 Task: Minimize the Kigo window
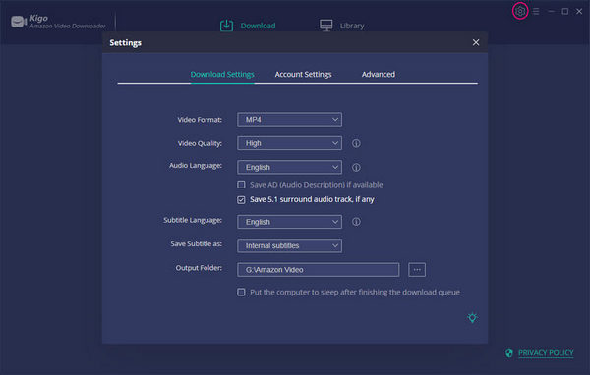click(x=551, y=11)
